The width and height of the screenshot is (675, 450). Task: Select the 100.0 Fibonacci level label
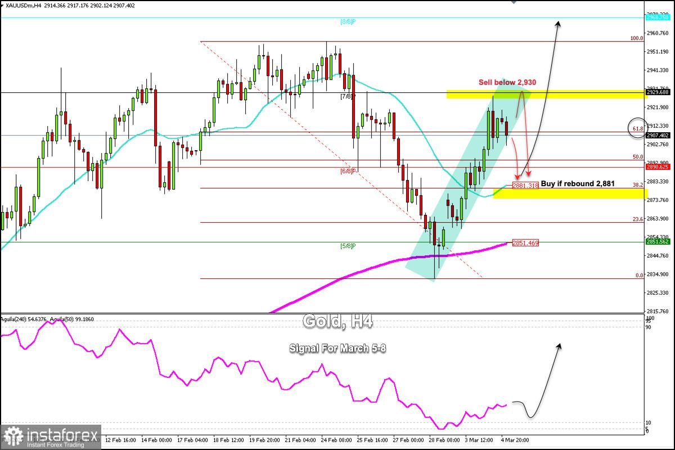(x=637, y=39)
